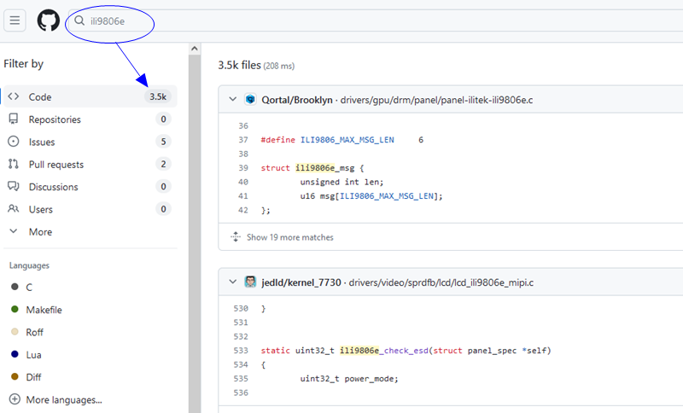Screen dimensions: 683x413
Task: Select the Repositories filter
Action: 90,119
